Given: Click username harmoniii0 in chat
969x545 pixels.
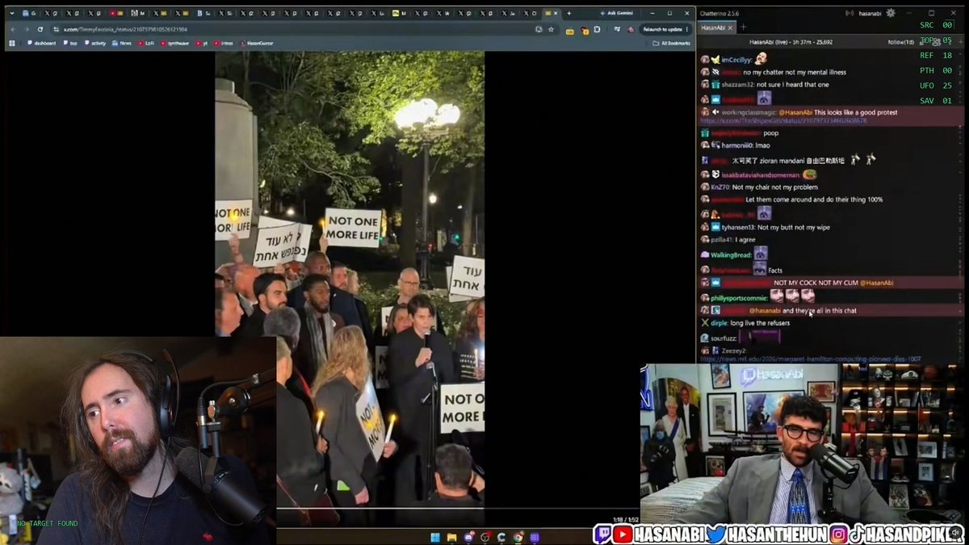Looking at the screenshot, I should pos(736,145).
